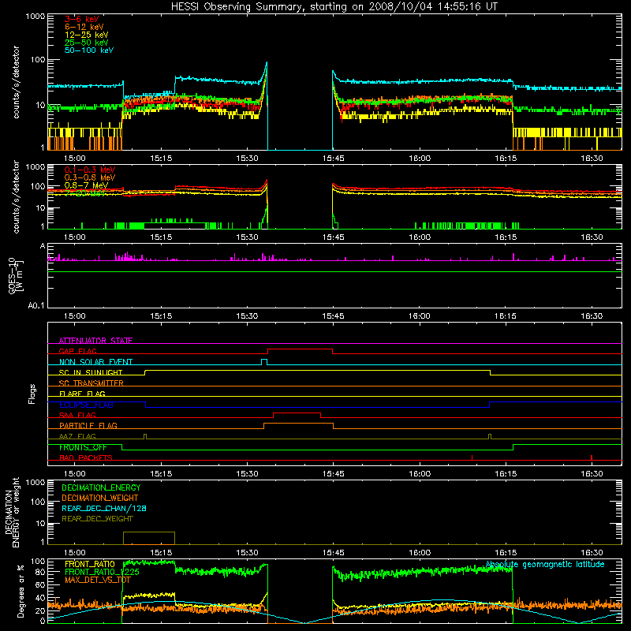Viewport: 631px width, 631px height.
Task: Select the 25-50 keV legend label
Action: [87, 43]
